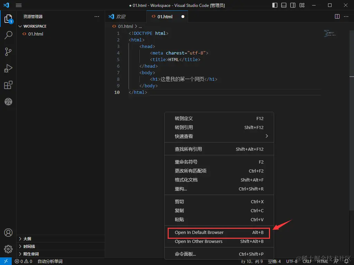Choose 复制 from context menu

pos(219,211)
